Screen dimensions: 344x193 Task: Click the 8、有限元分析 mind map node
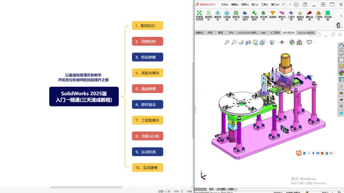point(148,136)
